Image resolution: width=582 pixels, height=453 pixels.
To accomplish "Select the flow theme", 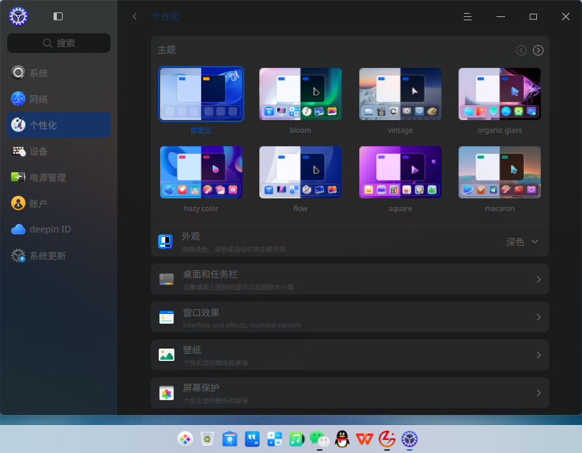I will [x=300, y=172].
